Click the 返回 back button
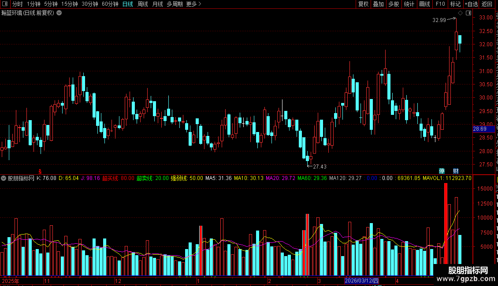 point(487,4)
